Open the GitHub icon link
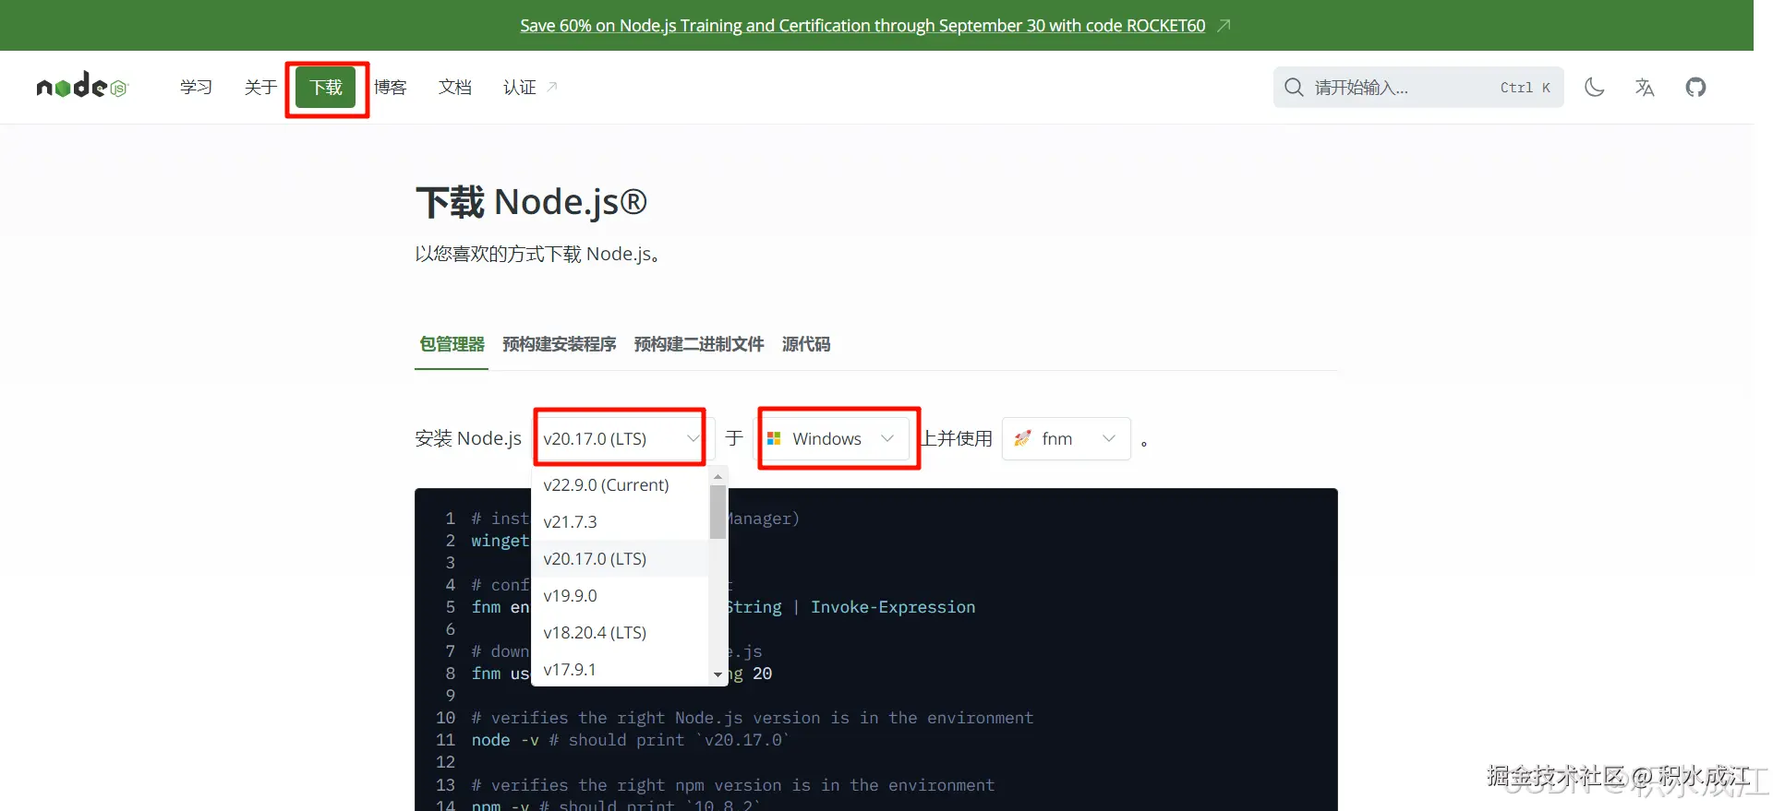 1695,87
